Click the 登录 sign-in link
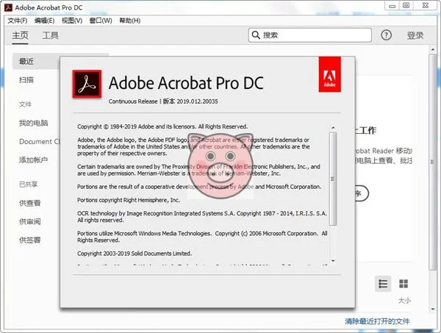The height and width of the screenshot is (333, 441). (x=415, y=35)
